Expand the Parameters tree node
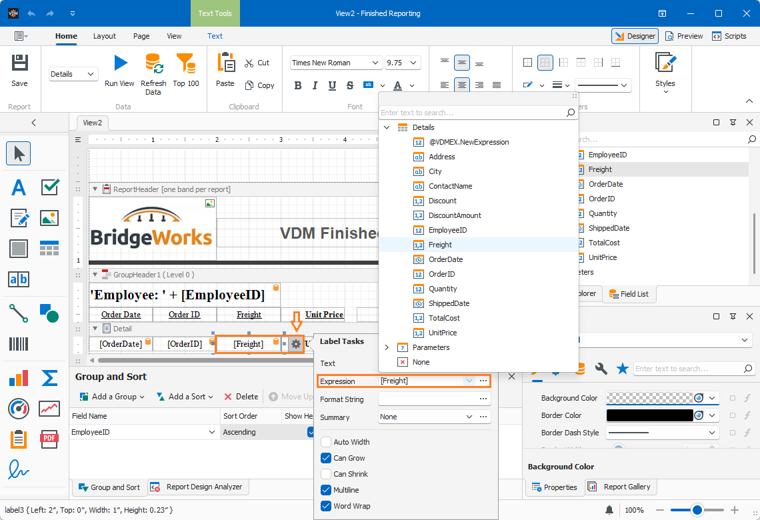The width and height of the screenshot is (760, 520). point(387,347)
